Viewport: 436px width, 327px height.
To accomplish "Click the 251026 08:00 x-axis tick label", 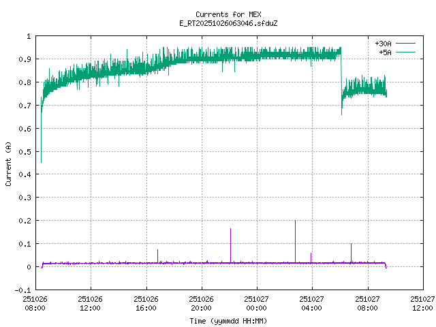I will point(35,302).
